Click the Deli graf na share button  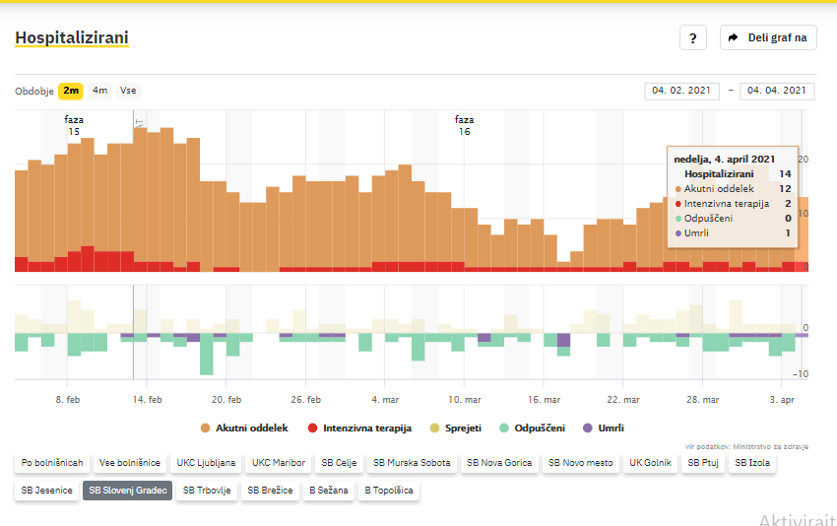pyautogui.click(x=768, y=38)
